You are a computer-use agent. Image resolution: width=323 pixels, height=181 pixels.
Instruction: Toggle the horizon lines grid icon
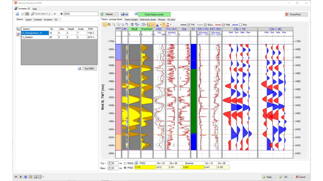click(x=149, y=25)
